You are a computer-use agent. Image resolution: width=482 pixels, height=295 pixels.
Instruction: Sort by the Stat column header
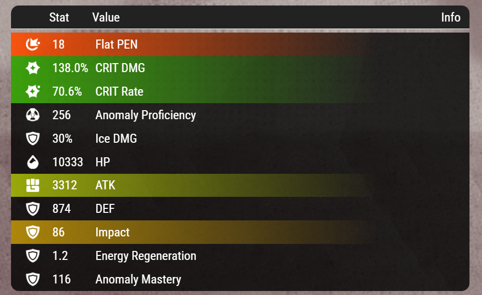pos(59,17)
